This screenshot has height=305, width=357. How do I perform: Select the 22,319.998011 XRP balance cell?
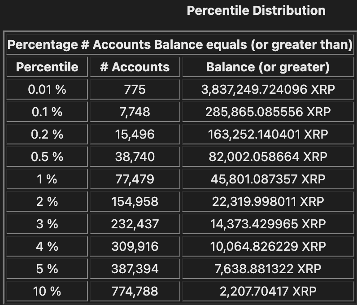point(268,201)
